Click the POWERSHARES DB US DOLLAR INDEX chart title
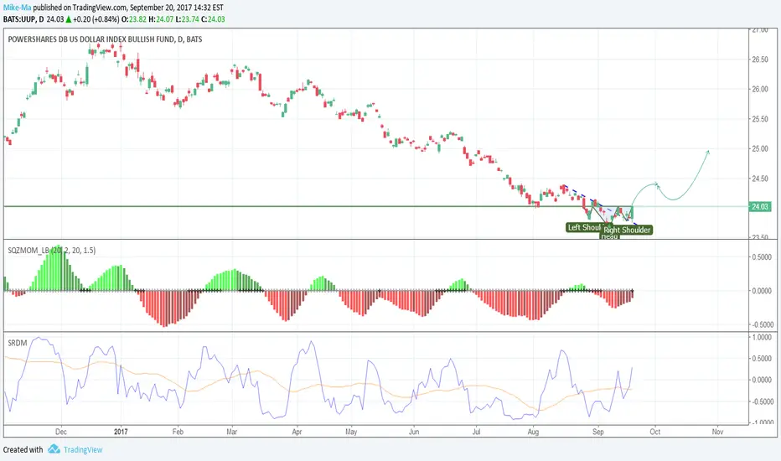 pyautogui.click(x=105, y=39)
